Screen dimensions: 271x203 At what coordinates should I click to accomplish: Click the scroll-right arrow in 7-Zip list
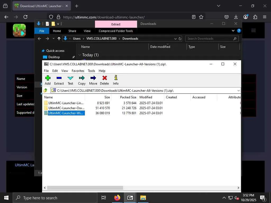point(238,188)
